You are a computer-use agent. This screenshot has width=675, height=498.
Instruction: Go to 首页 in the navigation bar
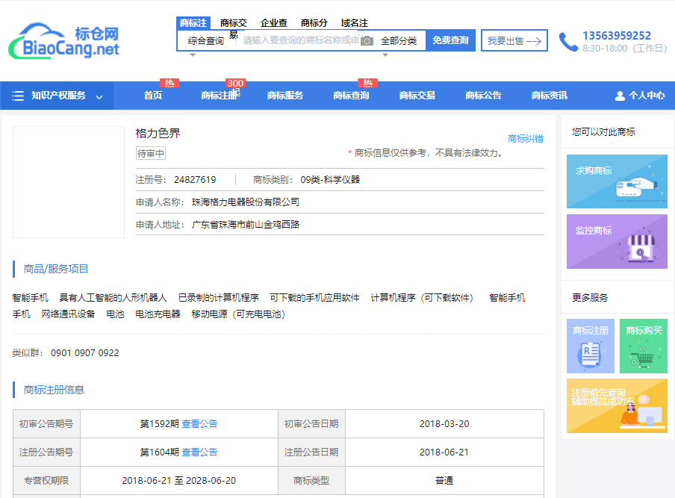point(153,96)
